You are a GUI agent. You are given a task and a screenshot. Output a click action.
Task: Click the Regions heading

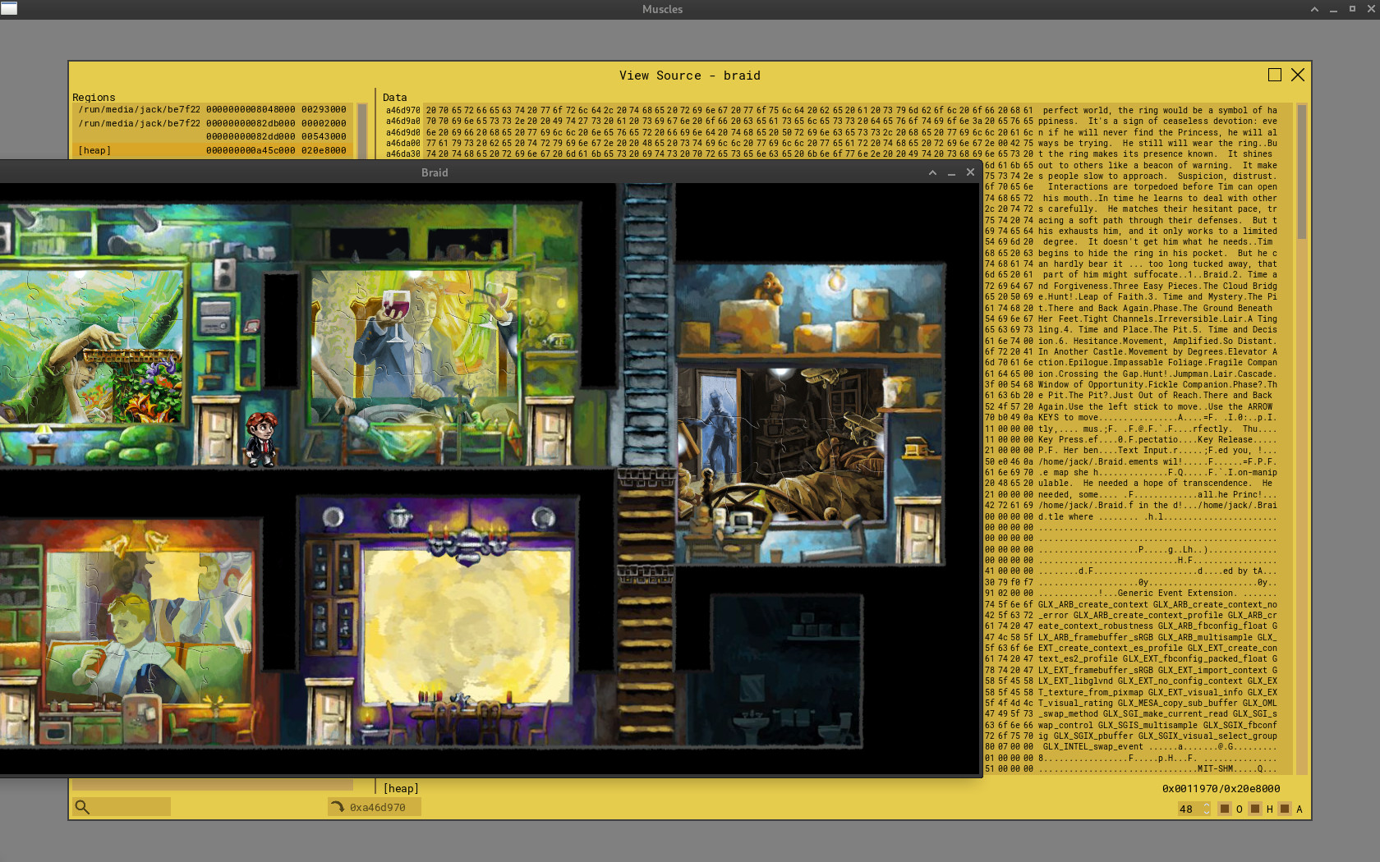tap(94, 97)
